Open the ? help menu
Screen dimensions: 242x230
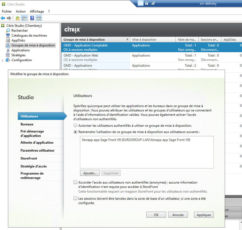pos(49,11)
